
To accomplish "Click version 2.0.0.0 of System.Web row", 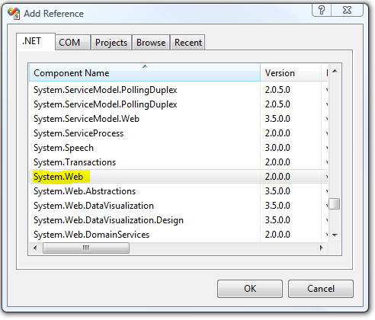I will click(277, 177).
